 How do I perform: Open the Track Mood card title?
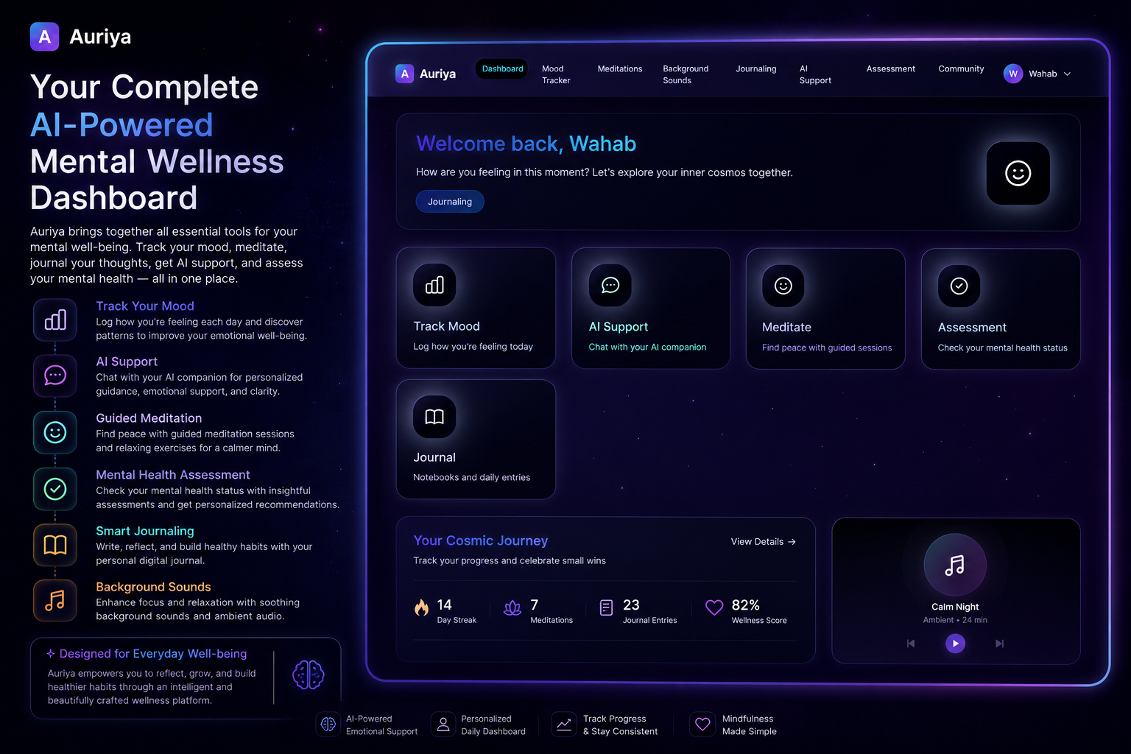pos(446,326)
